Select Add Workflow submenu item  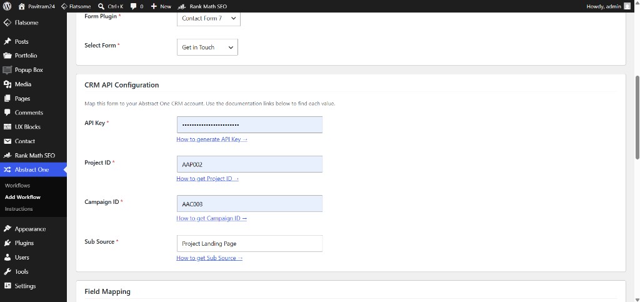coord(23,197)
